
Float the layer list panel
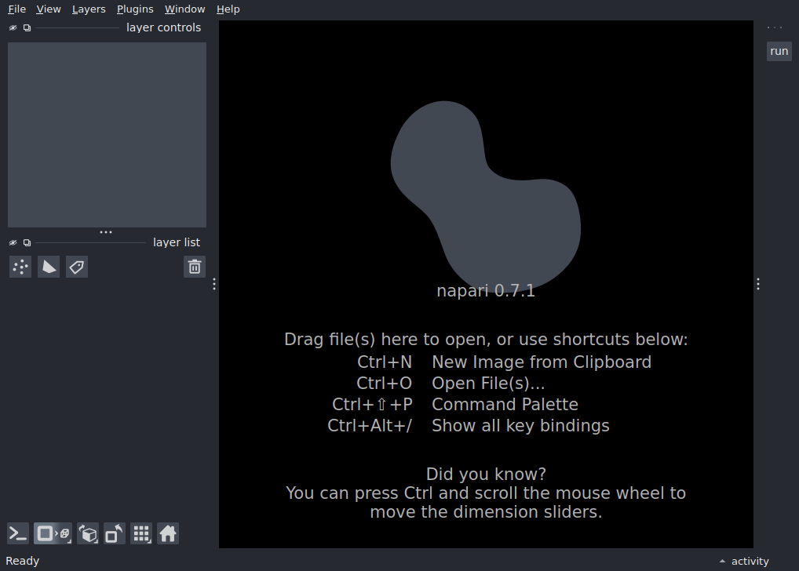click(27, 243)
